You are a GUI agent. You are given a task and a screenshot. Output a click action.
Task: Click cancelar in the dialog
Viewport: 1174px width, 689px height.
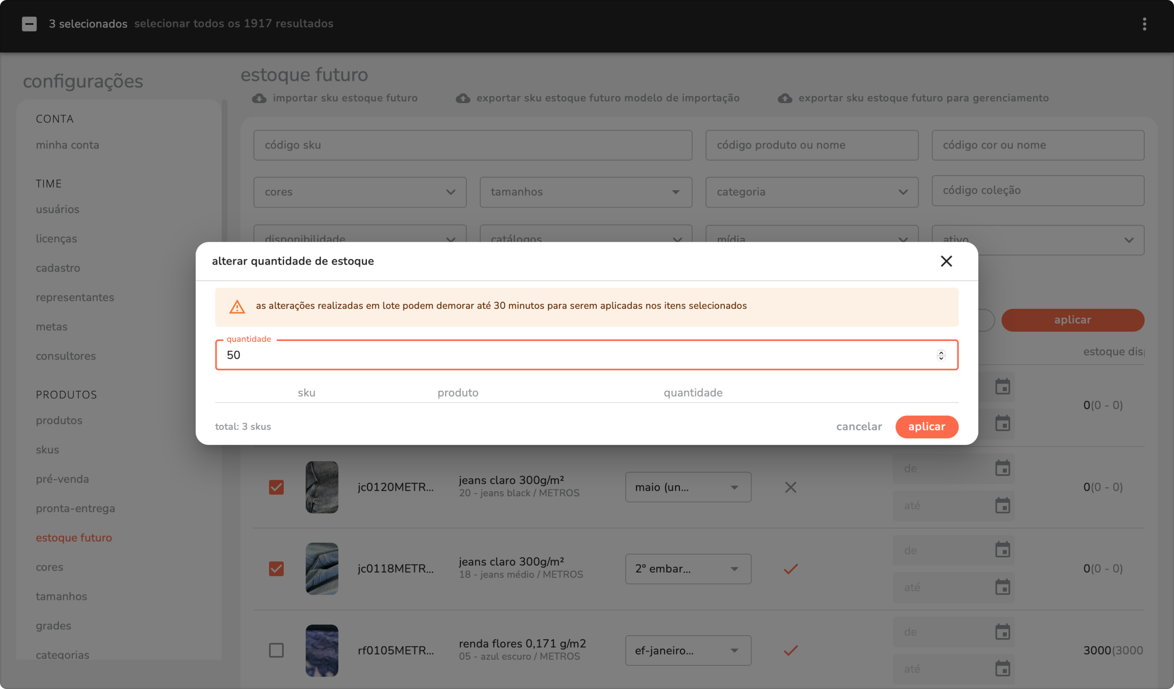[859, 426]
